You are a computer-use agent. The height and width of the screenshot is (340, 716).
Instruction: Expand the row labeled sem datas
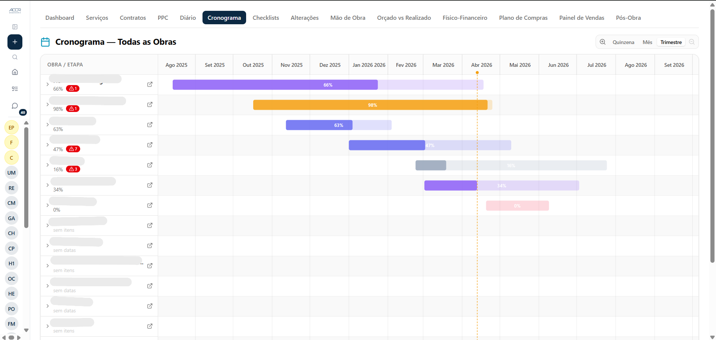tap(47, 246)
